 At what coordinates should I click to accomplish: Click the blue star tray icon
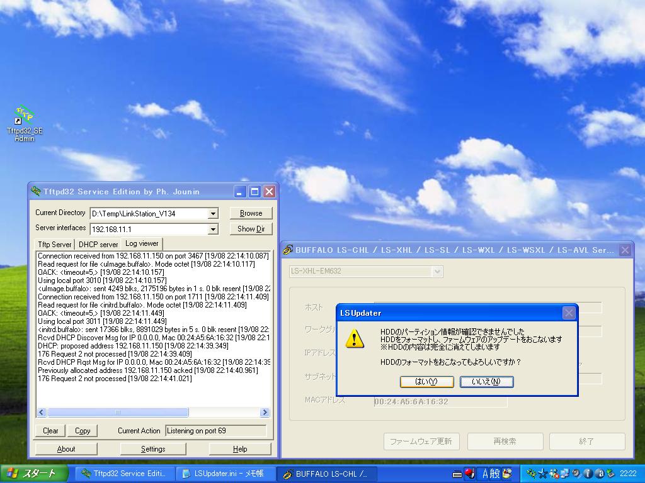click(543, 474)
